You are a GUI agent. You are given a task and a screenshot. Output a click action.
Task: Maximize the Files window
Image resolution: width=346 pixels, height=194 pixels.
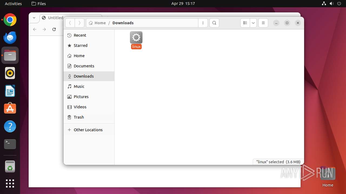click(287, 23)
